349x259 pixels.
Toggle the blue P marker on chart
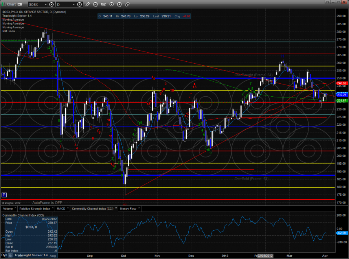click(4, 195)
